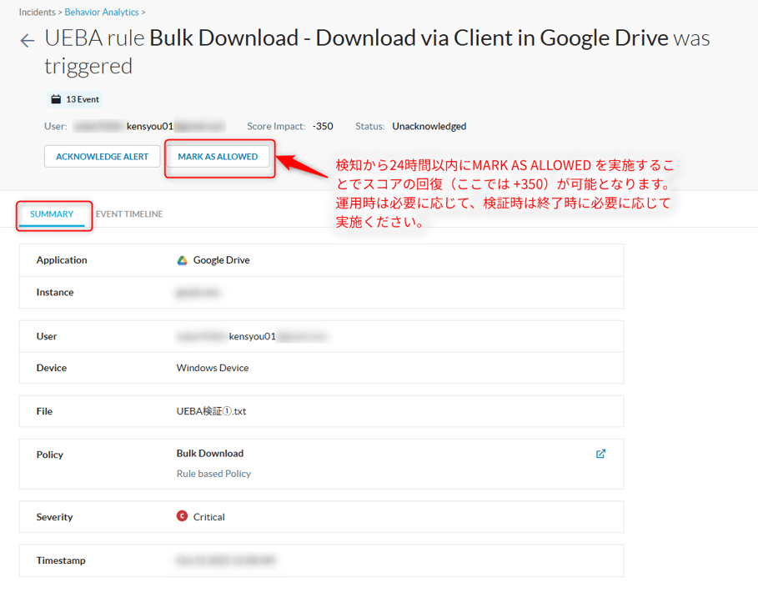Click the Unacknowledged status text
Screen dimensions: 758x608
(x=429, y=126)
